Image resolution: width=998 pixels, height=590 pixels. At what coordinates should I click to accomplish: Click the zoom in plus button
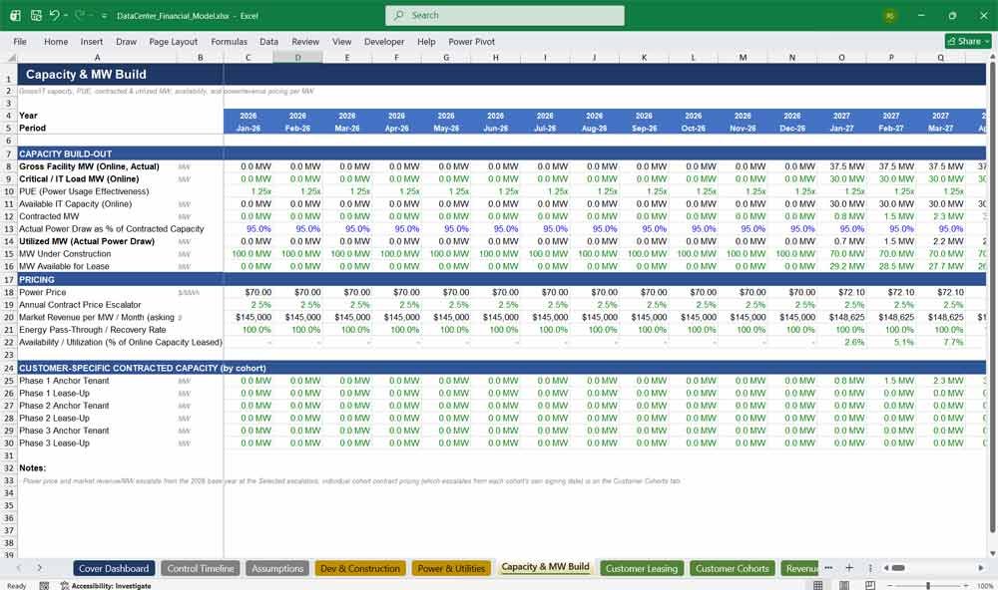[968, 586]
